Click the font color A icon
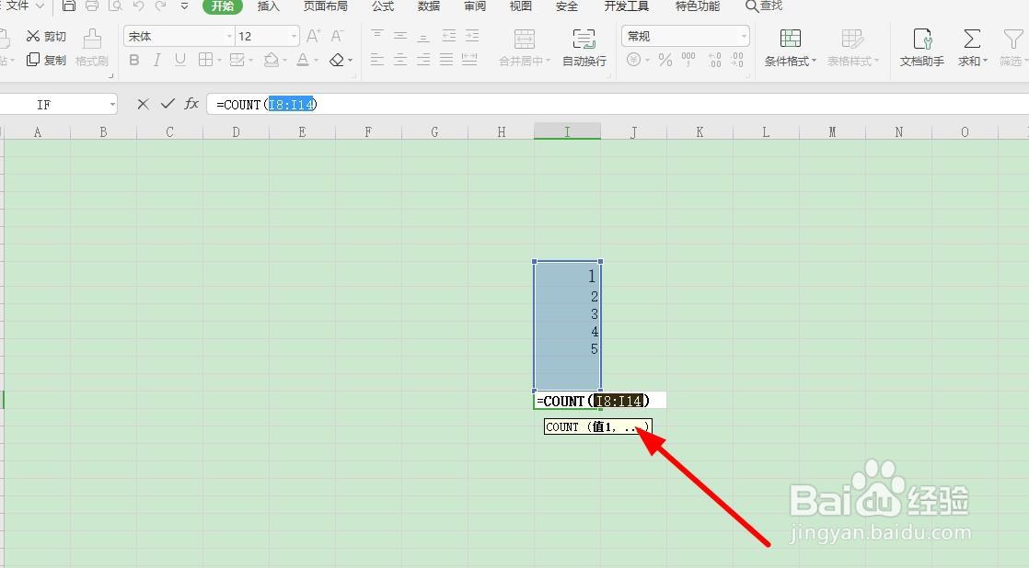The width and height of the screenshot is (1029, 568). [x=303, y=61]
